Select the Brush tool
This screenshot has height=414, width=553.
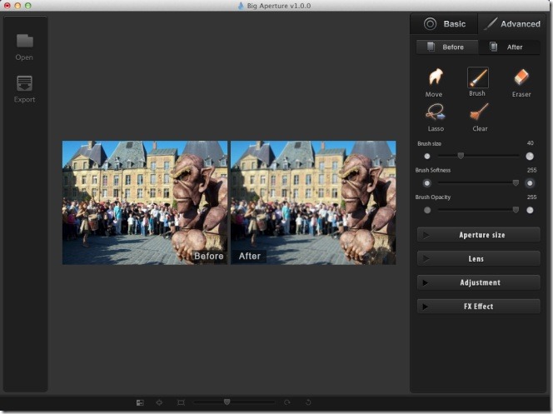coord(477,77)
